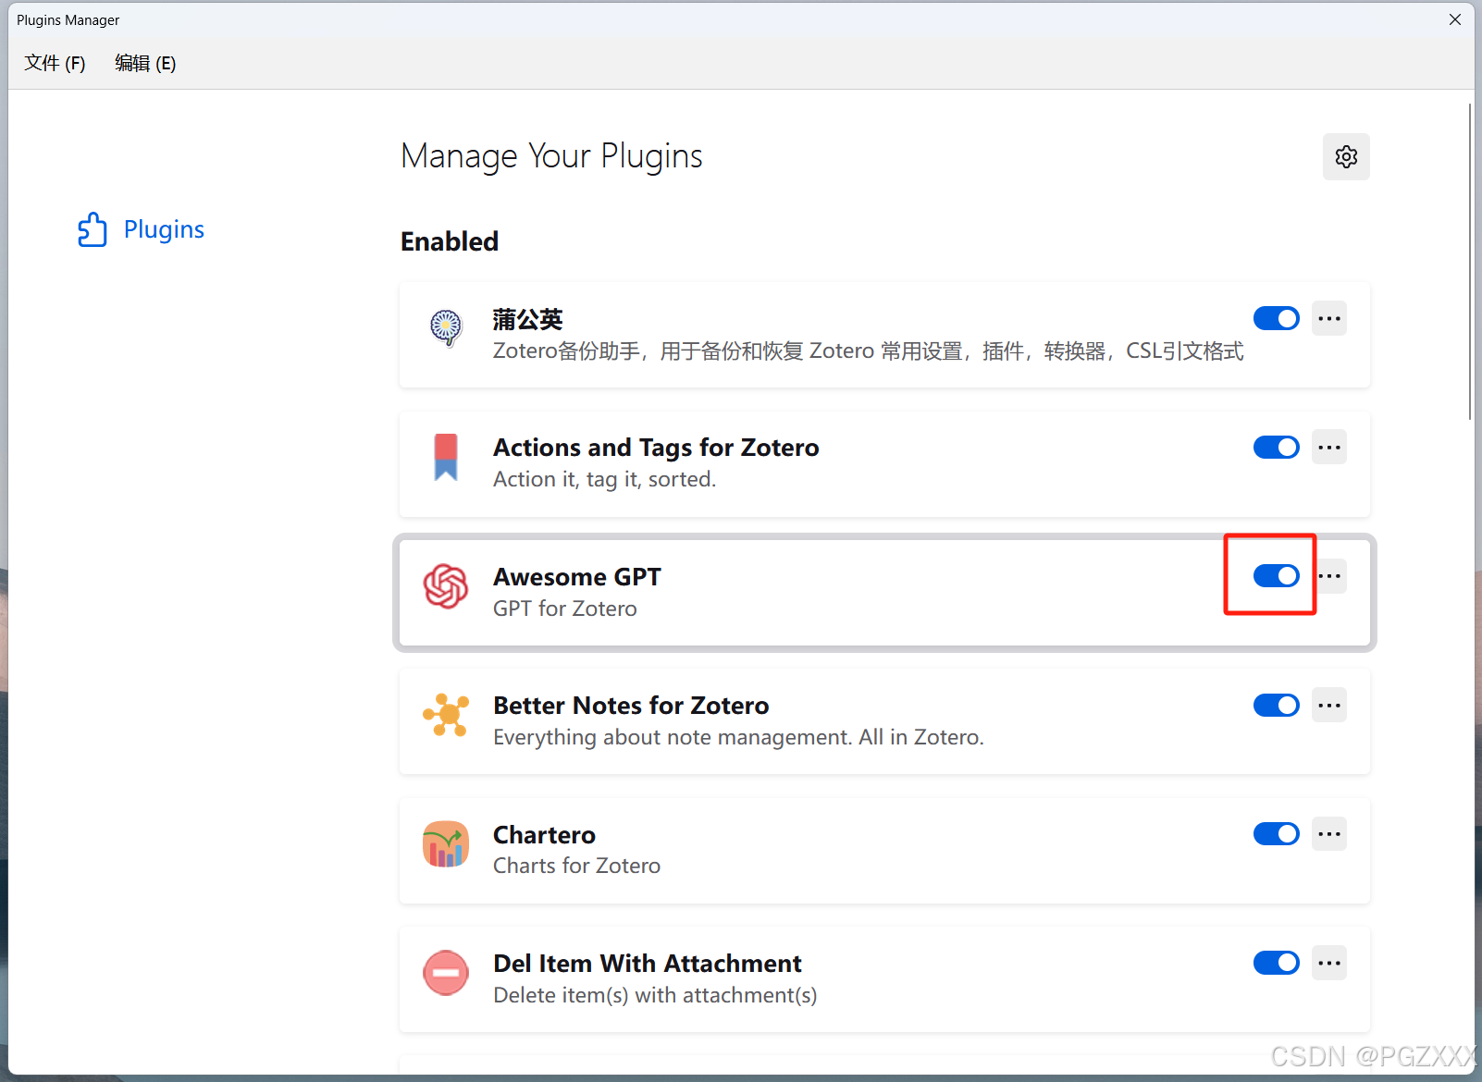Click the Manage Your Plugins heading
Image resolution: width=1482 pixels, height=1082 pixels.
coord(552,156)
